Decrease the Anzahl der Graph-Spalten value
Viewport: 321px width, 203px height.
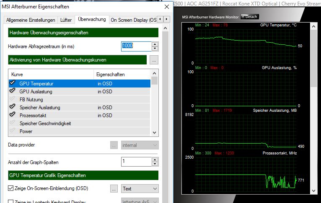tap(155, 164)
